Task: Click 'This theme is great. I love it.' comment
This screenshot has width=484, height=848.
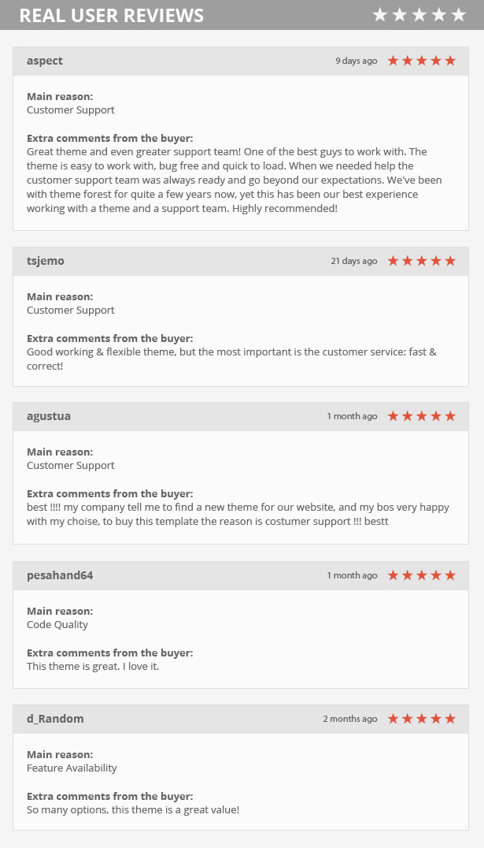Action: pyautogui.click(x=93, y=666)
